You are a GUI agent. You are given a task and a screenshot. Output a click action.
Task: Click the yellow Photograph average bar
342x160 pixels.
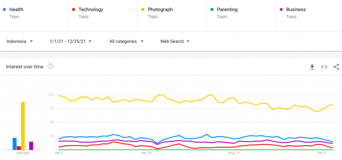coord(23,126)
